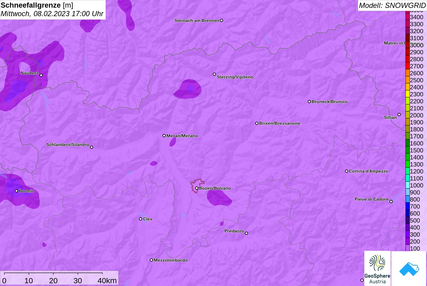
Task: Click the scale bar ruler line
Action: (x=53, y=273)
